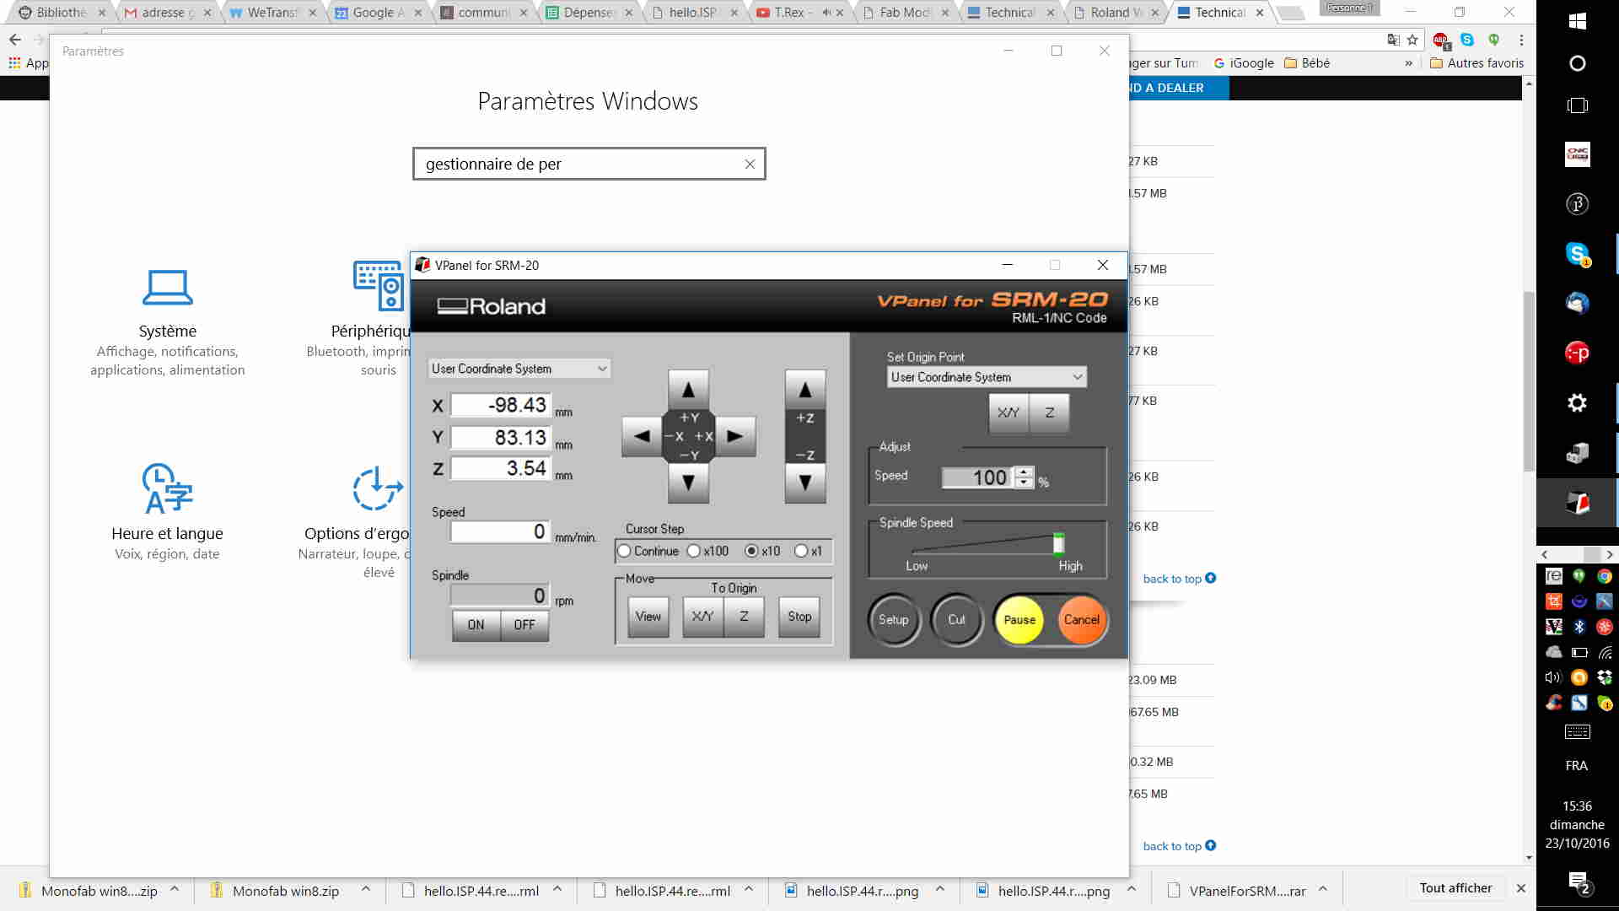Click the Spindle Speed slider handle
This screenshot has height=911, width=1619.
(1058, 544)
